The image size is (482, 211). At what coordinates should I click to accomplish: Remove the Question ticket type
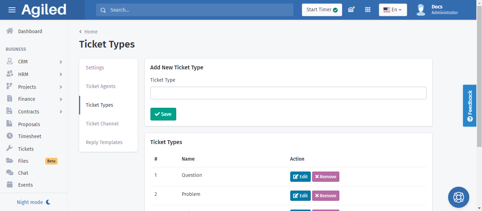tap(325, 177)
